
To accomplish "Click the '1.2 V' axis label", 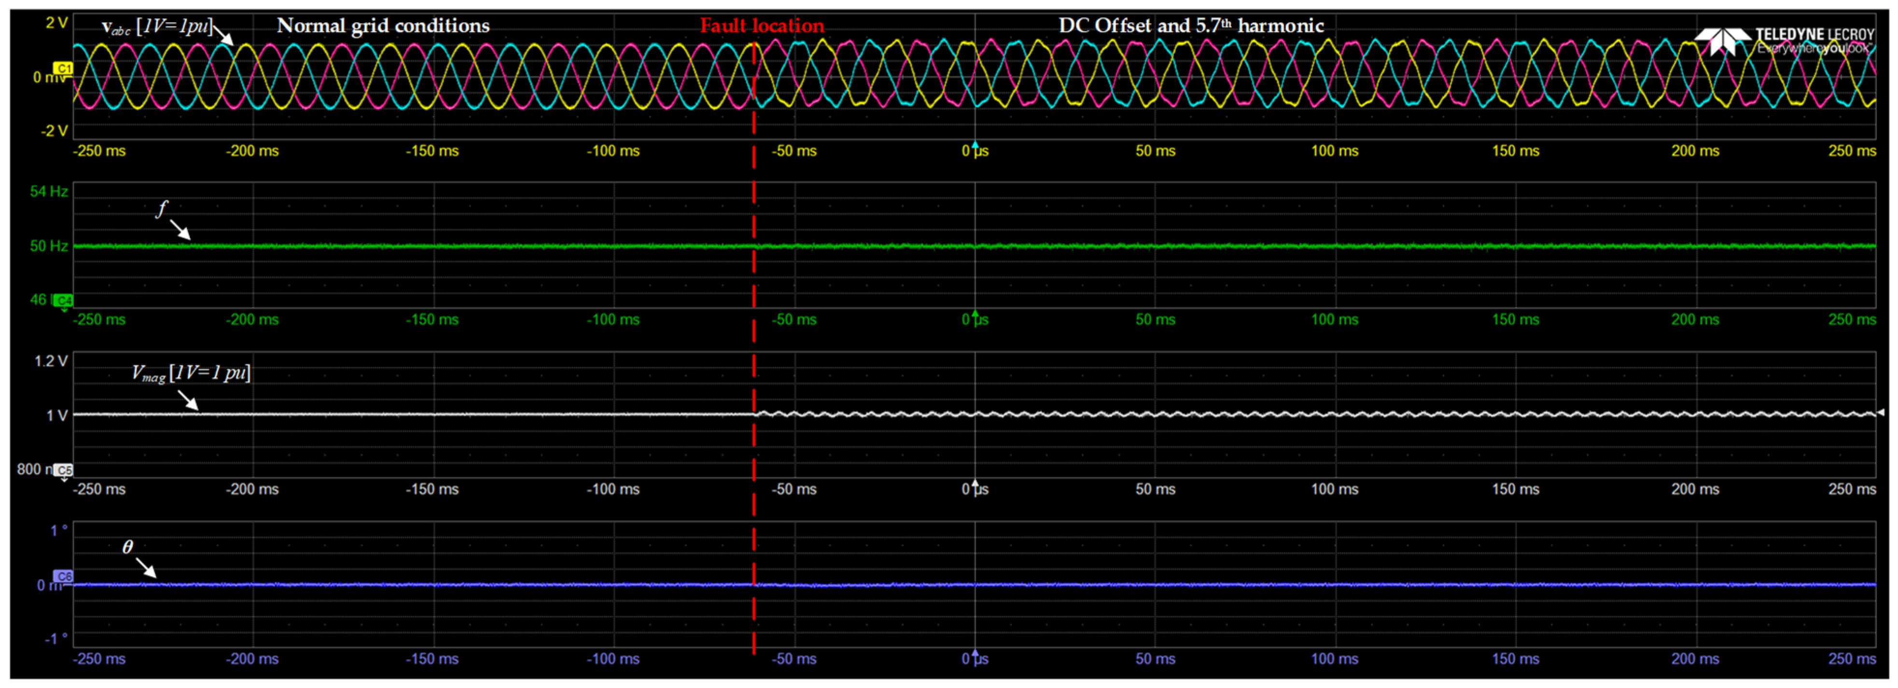I will [51, 361].
